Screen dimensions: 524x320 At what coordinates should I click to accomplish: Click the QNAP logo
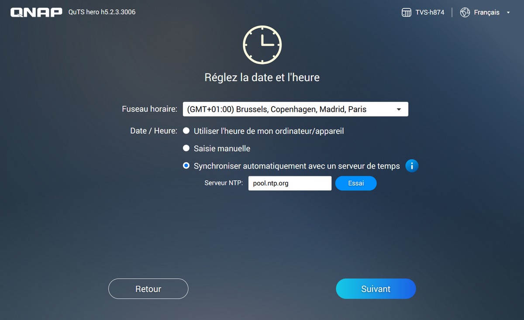click(x=36, y=12)
